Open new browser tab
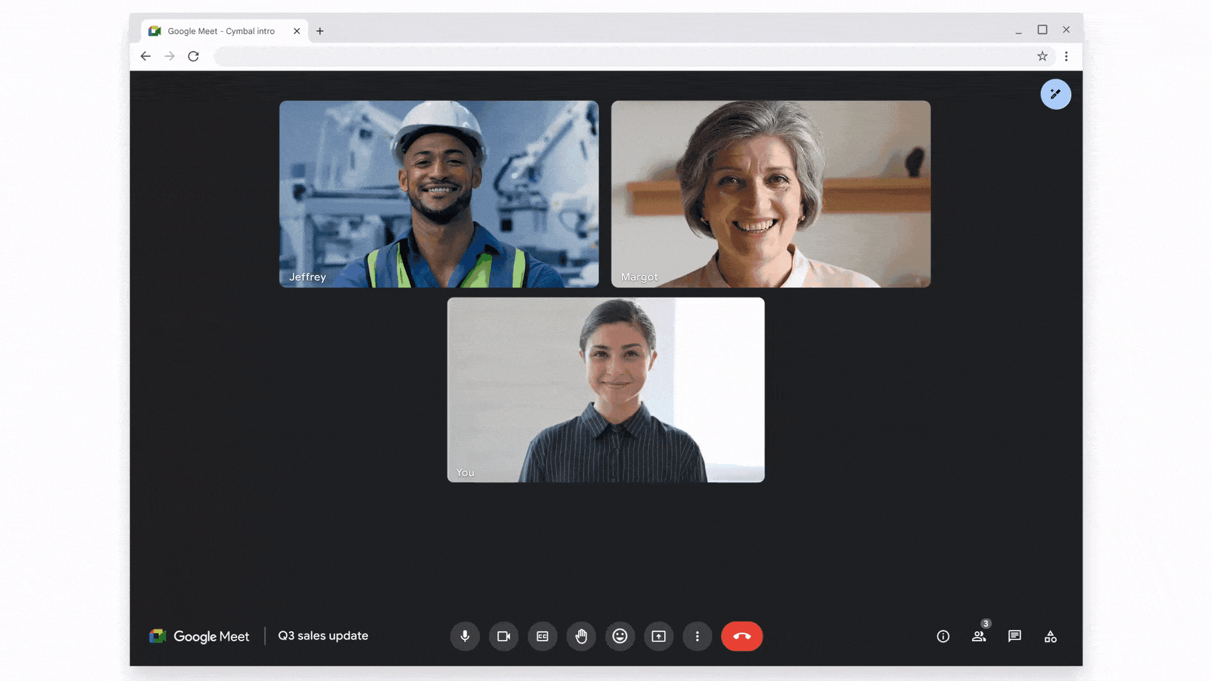Viewport: 1212px width, 681px height. 319,31
